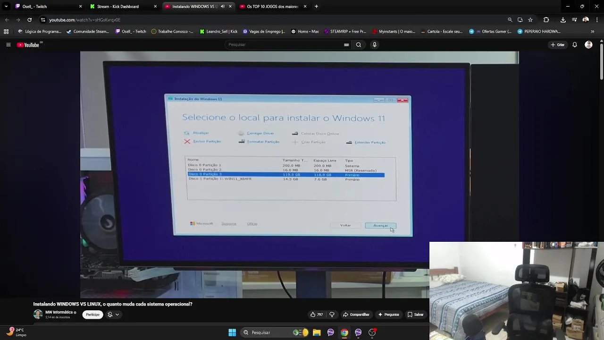
Task: Click the page vertical scrollbar thumb
Action: (x=602, y=61)
